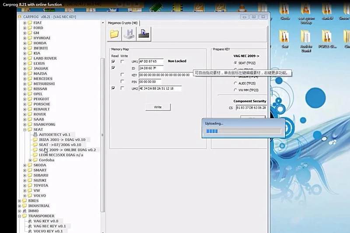Click the BIKES folder icon

click(x=24, y=201)
